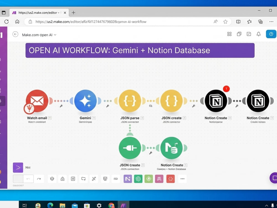Open the notifications bell
This screenshot has width=277, height=208.
pos(259,34)
